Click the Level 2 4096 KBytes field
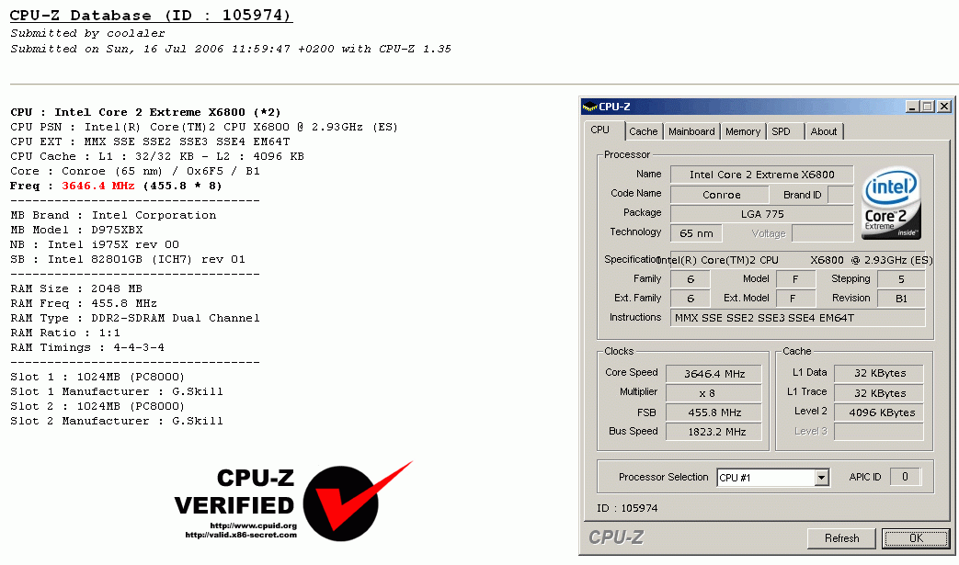Image resolution: width=959 pixels, height=565 pixels. (x=879, y=412)
